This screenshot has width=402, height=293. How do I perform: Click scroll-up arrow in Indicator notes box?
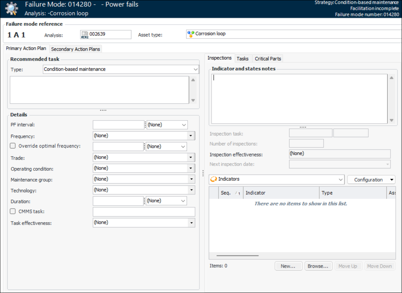pos(392,78)
